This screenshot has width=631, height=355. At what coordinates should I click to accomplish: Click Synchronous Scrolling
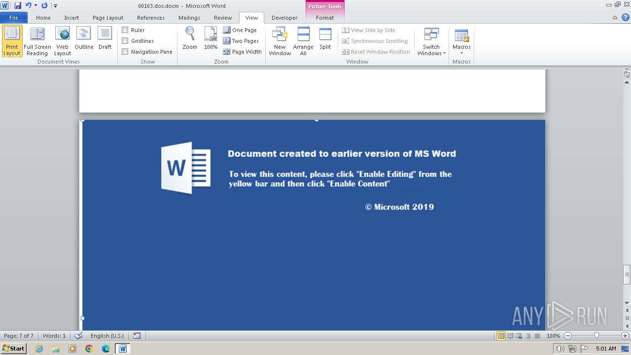(x=375, y=41)
